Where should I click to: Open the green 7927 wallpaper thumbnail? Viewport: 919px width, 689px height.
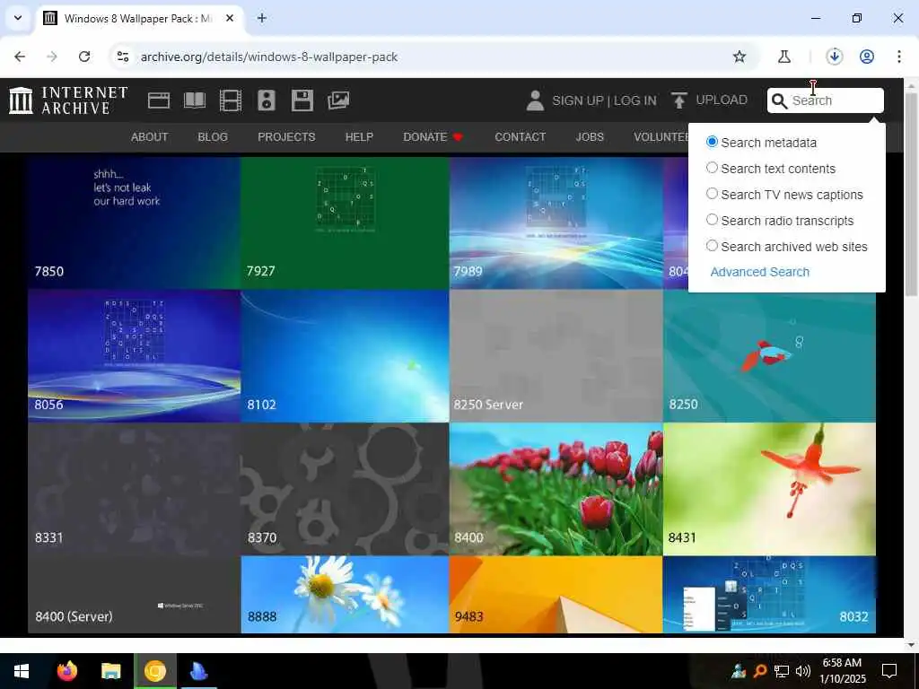click(x=345, y=222)
